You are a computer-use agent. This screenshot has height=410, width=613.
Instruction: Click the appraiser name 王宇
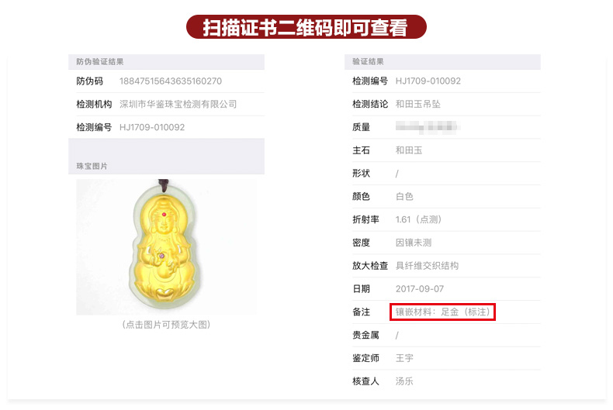404,358
